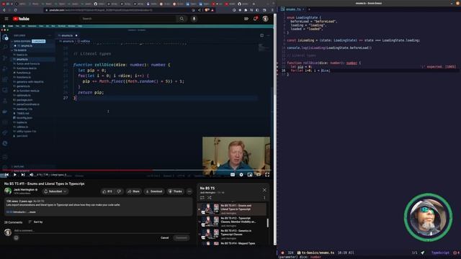Click the browser back arrow

coord(4,10)
